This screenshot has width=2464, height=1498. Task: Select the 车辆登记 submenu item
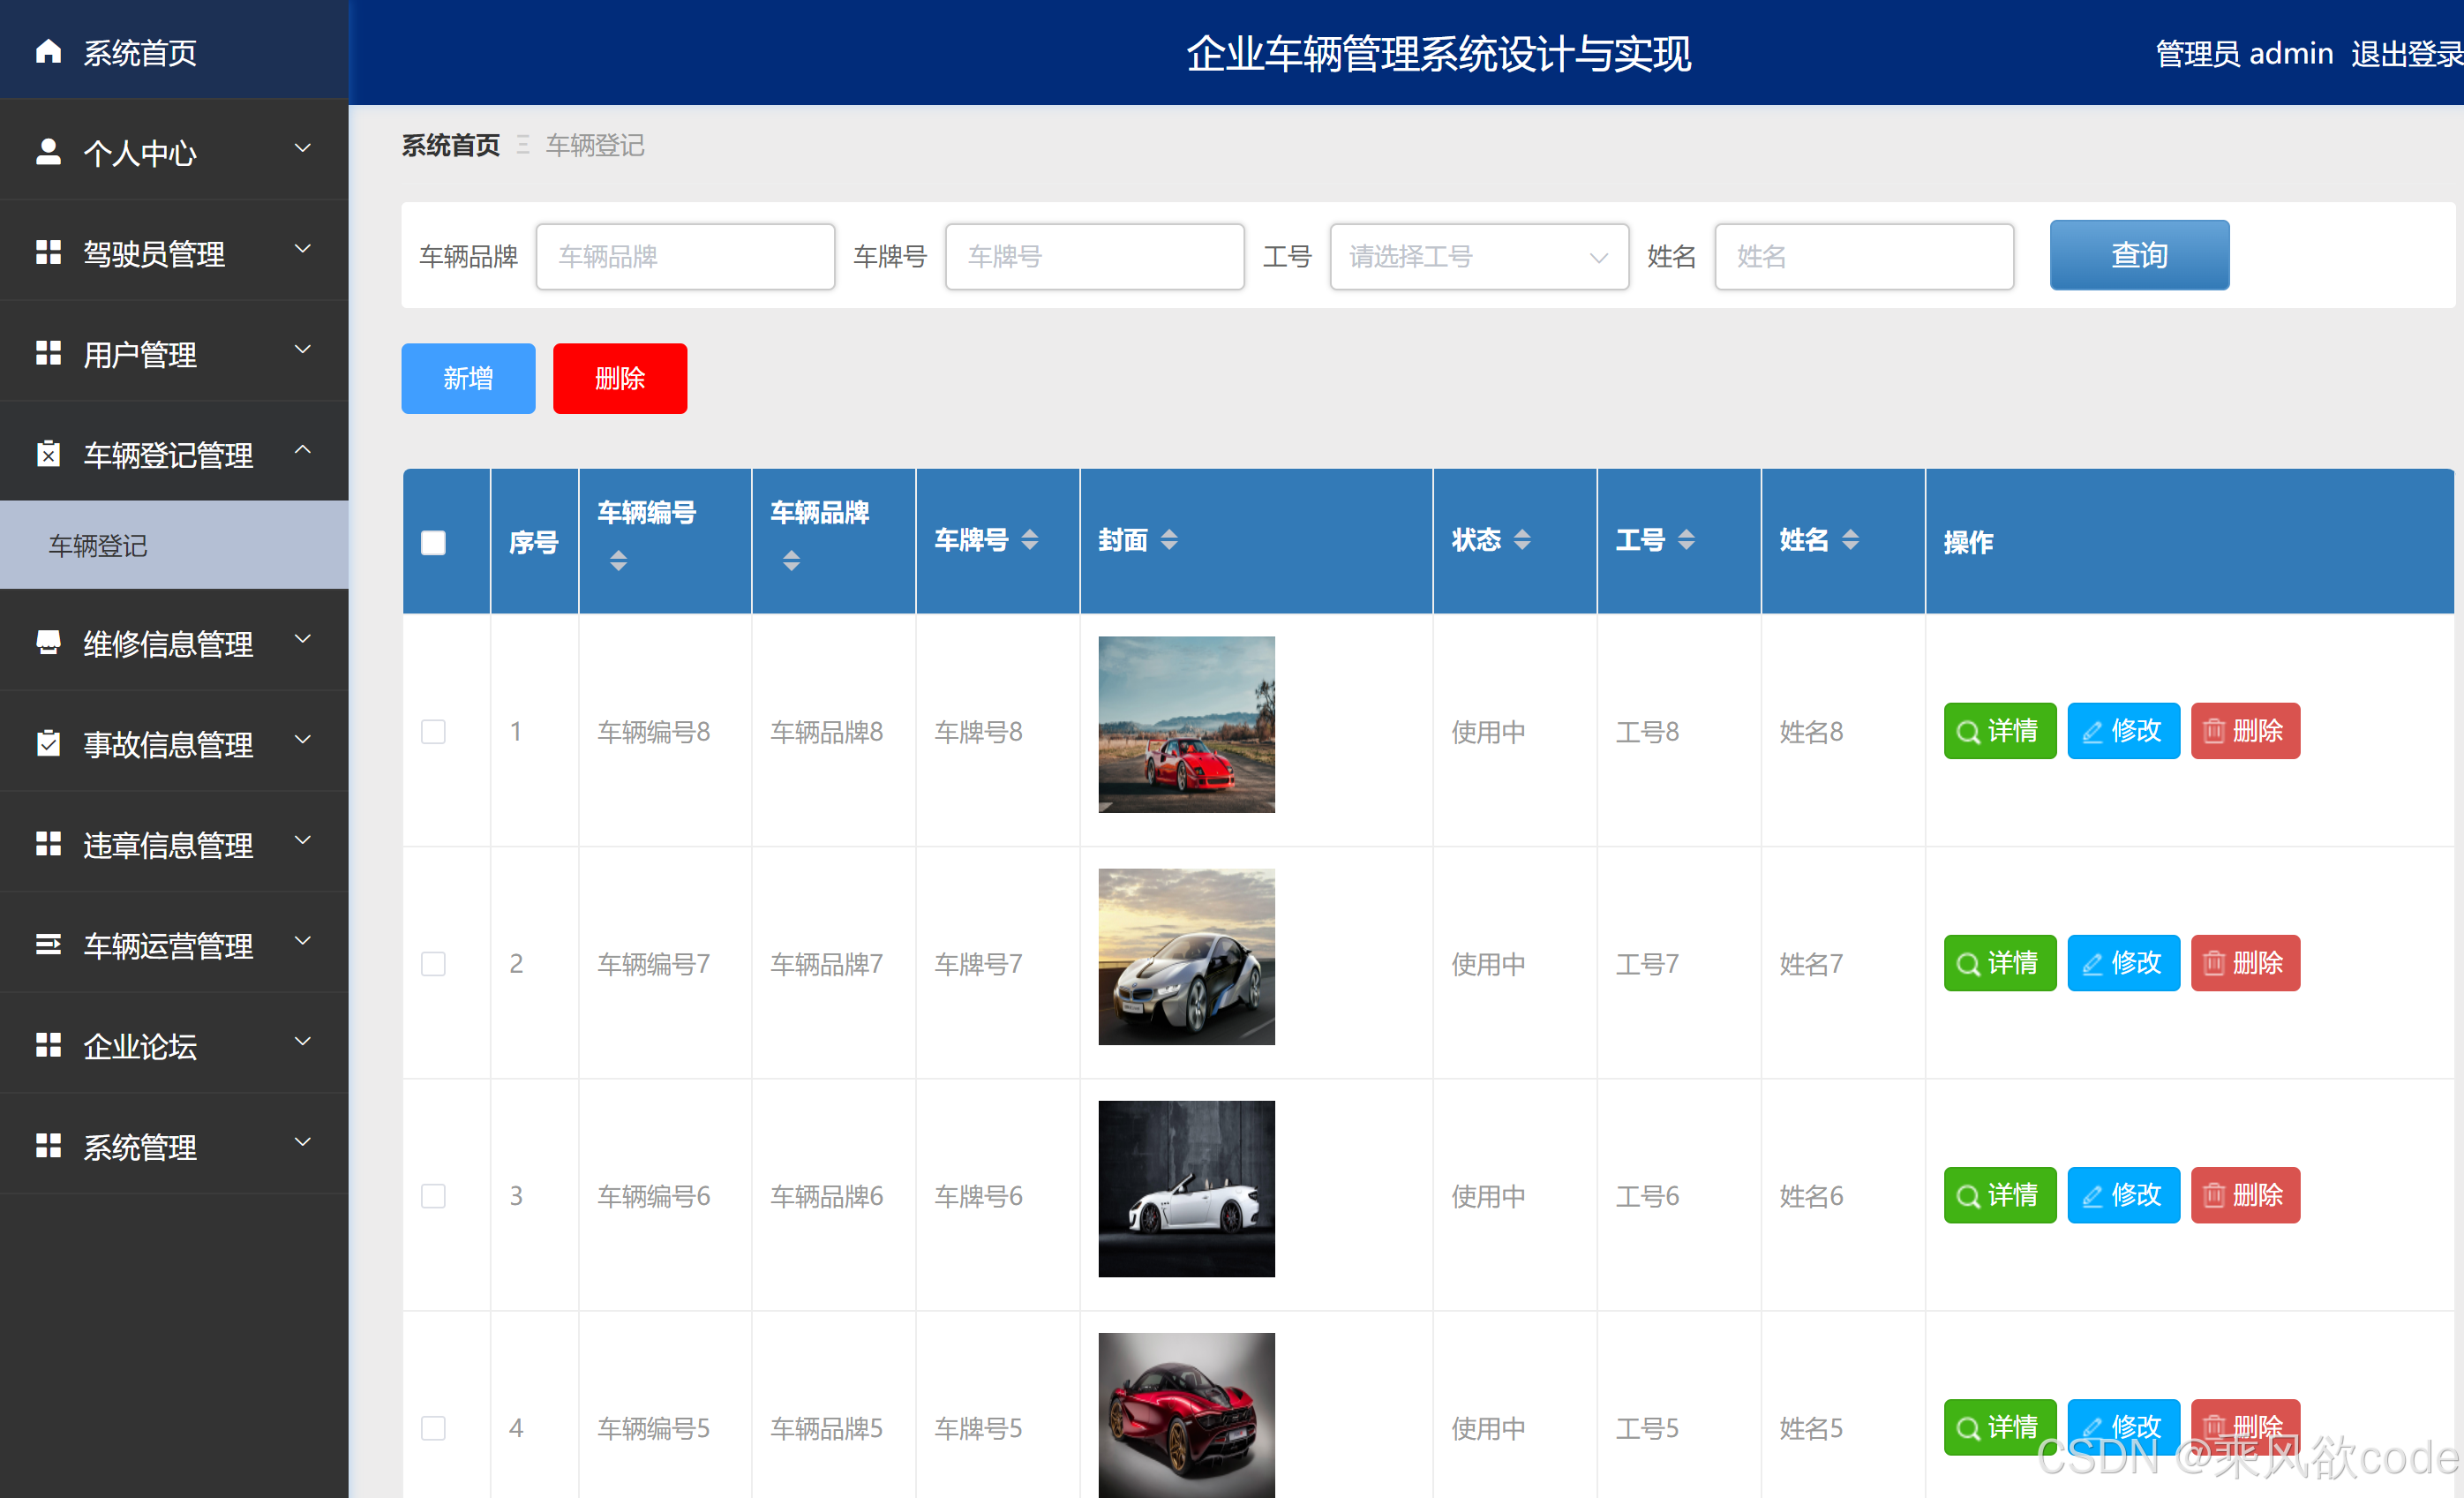98,545
